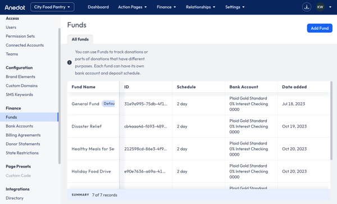337x204 pixels.
Task: Open the Finance top menu
Action: pos(166,7)
